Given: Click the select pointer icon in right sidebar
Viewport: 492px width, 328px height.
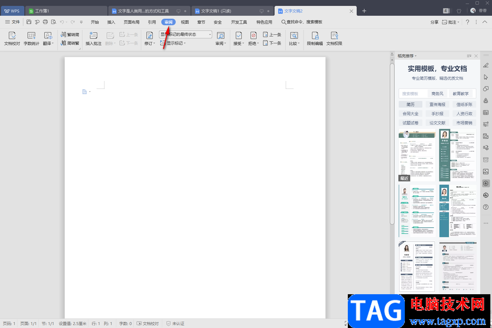Looking at the screenshot, I should 486,77.
